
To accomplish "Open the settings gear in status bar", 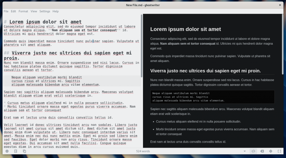I will 7,151.
